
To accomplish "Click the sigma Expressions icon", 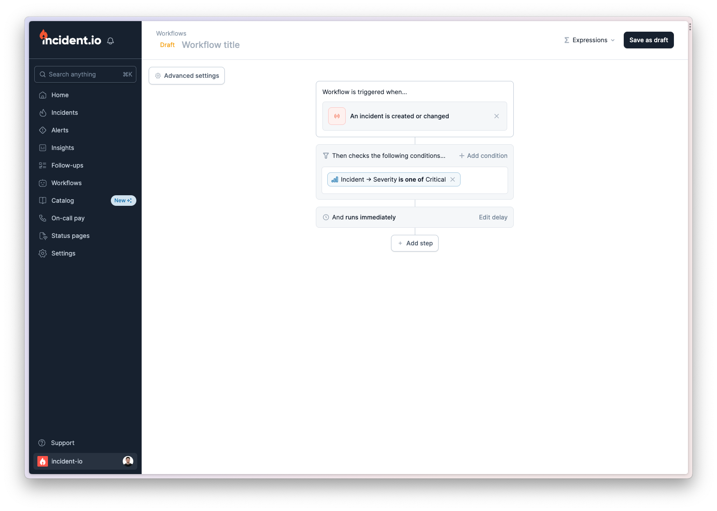I will point(567,40).
